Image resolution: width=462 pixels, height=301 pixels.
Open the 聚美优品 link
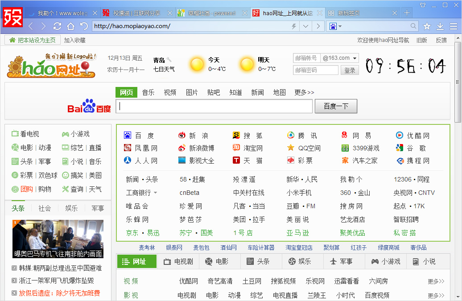pos(352,233)
